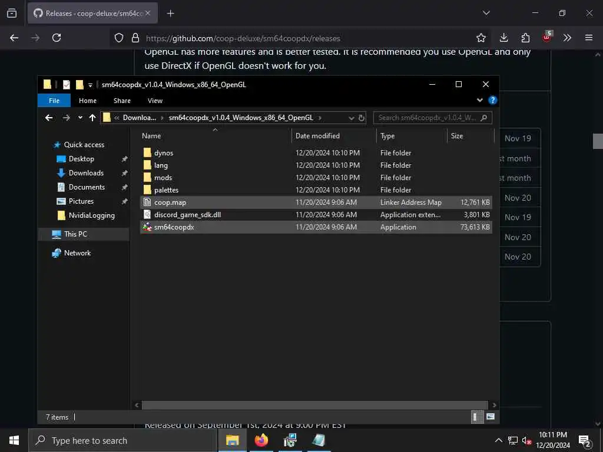View site security padlock information
Screen dimensions: 603x452
tap(135, 38)
